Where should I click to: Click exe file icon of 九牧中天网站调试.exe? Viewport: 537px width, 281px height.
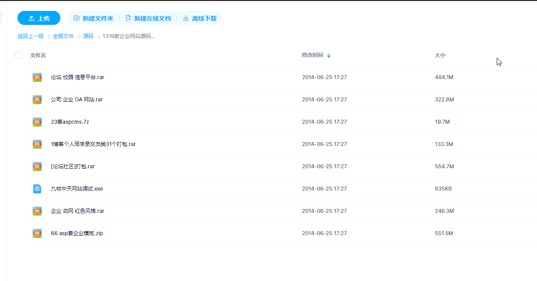[37, 189]
